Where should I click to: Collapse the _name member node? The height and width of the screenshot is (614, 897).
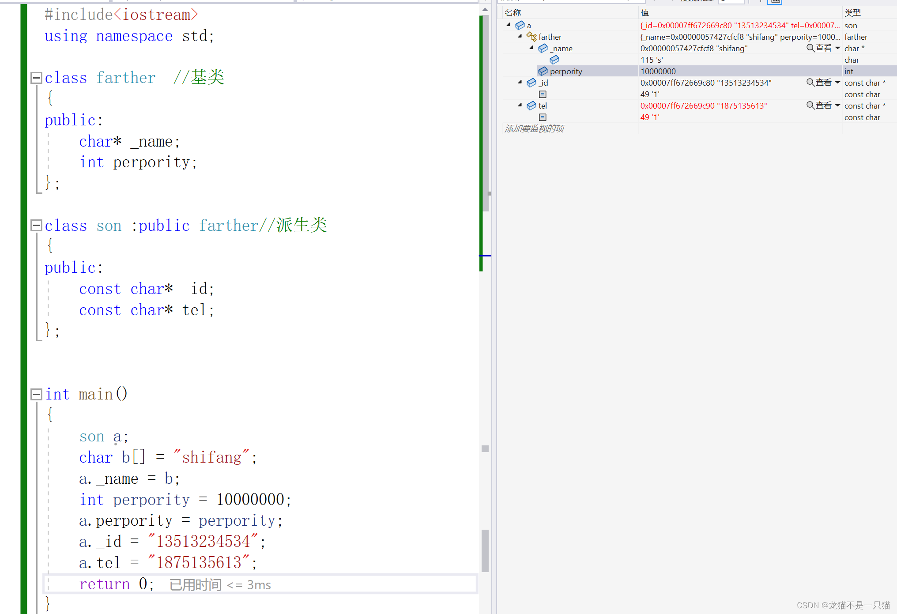pos(531,48)
